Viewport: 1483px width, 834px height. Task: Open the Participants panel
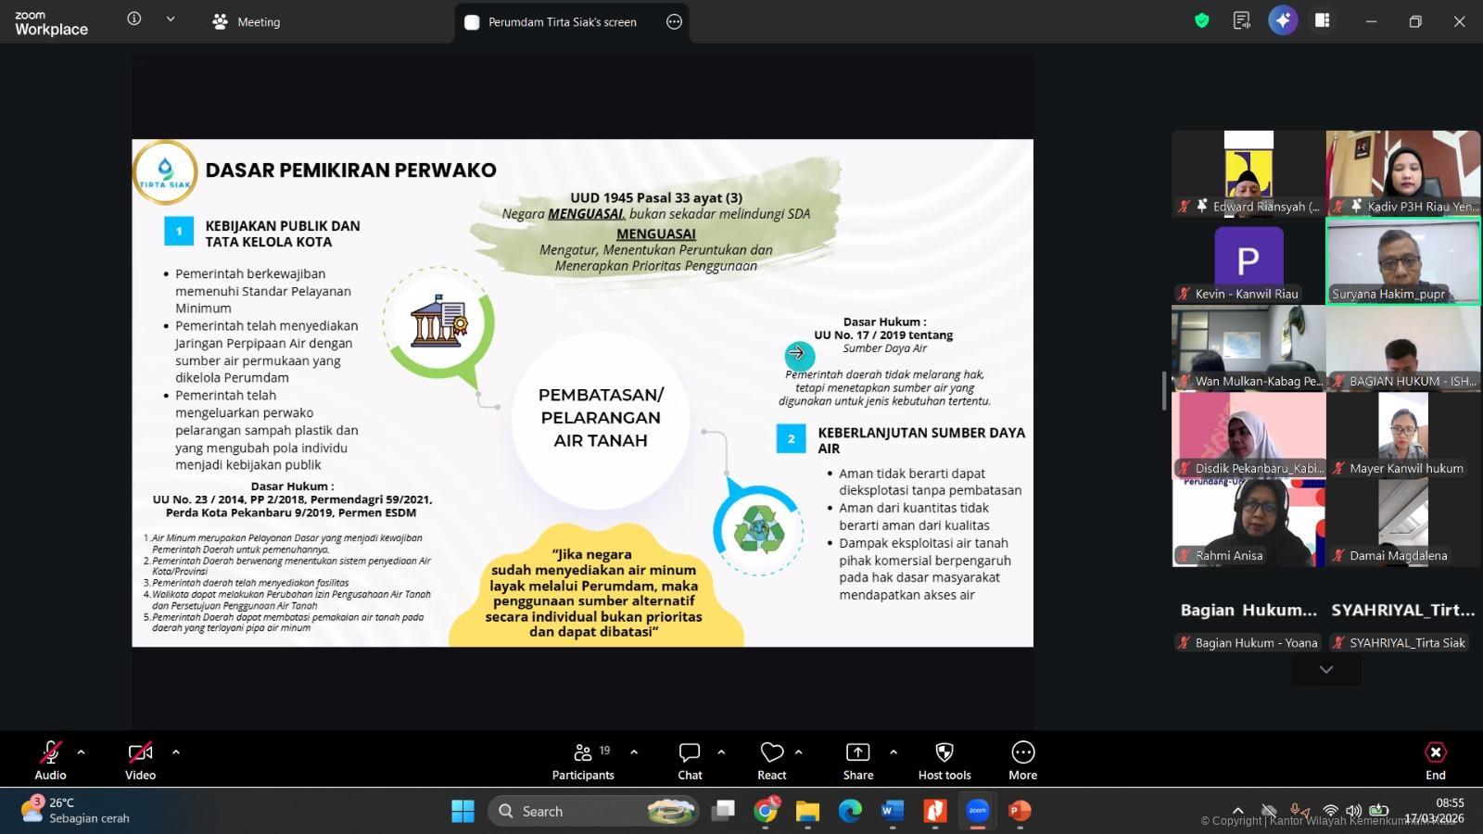pyautogui.click(x=583, y=760)
